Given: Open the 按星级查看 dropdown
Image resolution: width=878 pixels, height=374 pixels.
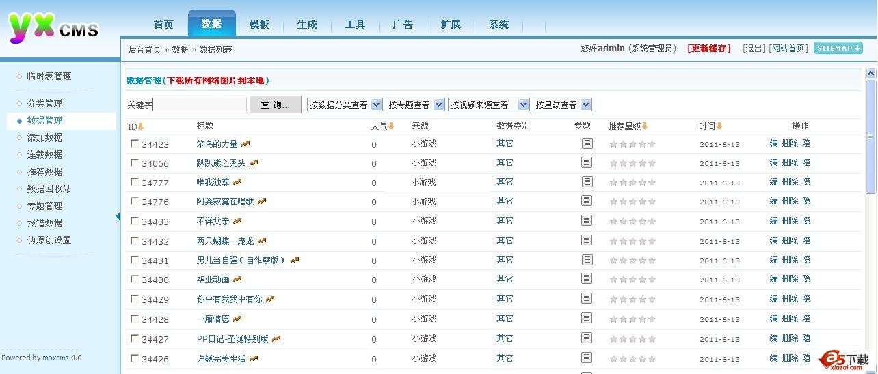Looking at the screenshot, I should tap(562, 105).
